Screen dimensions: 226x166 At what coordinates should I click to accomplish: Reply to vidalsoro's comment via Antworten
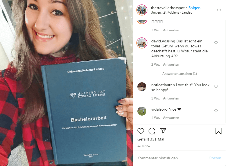[x=171, y=118]
